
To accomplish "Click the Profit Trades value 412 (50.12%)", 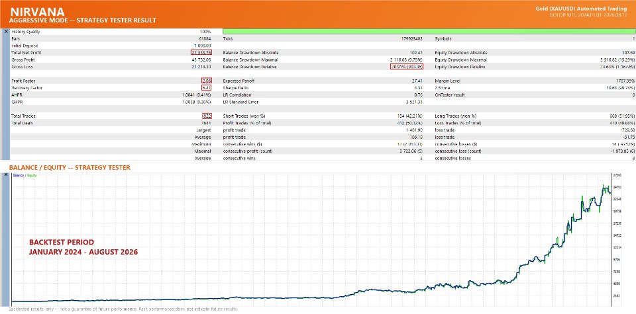I will click(410, 123).
